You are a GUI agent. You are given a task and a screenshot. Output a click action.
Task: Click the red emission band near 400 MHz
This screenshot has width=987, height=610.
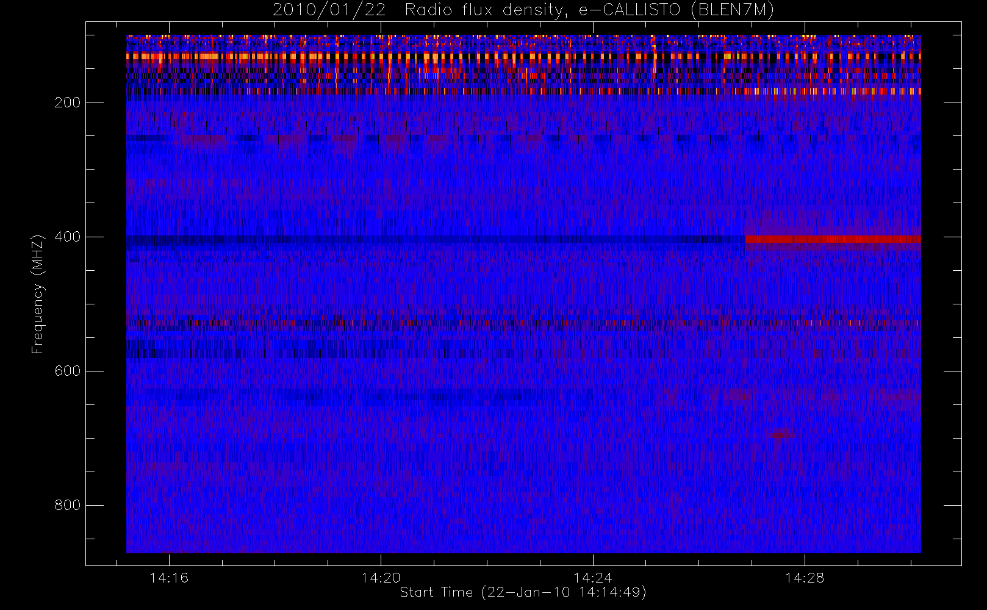(x=833, y=239)
